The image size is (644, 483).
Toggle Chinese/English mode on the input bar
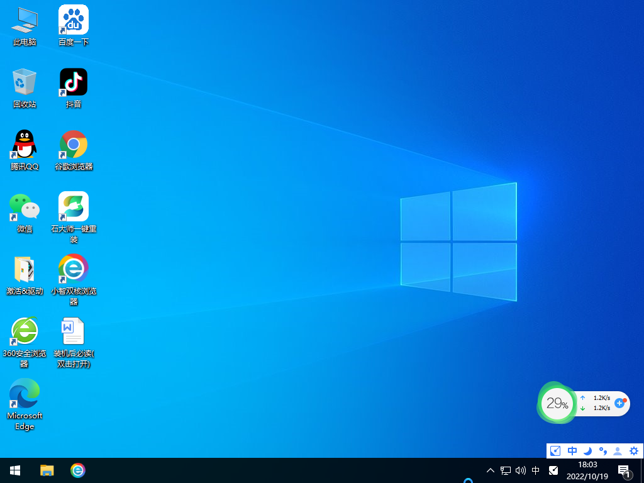[572, 451]
